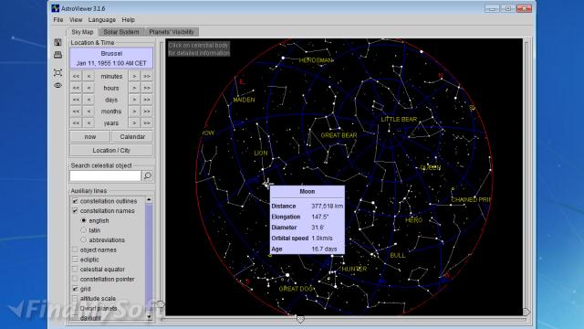Fast rewind minutes with double arrow
The width and height of the screenshot is (584, 329).
click(76, 76)
